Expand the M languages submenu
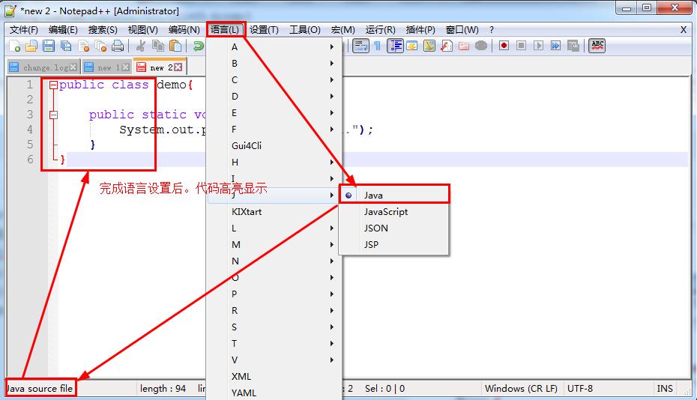The height and width of the screenshot is (400, 697). (274, 244)
